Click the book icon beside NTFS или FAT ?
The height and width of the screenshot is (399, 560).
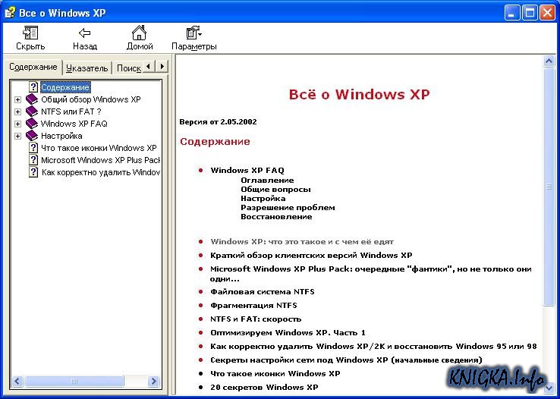(32, 112)
